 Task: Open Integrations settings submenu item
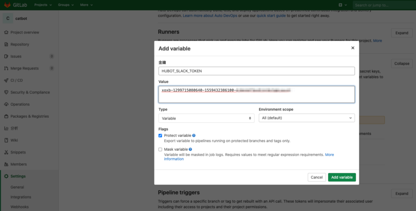(21, 197)
